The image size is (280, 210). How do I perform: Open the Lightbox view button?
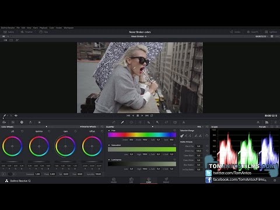[x=271, y=32]
